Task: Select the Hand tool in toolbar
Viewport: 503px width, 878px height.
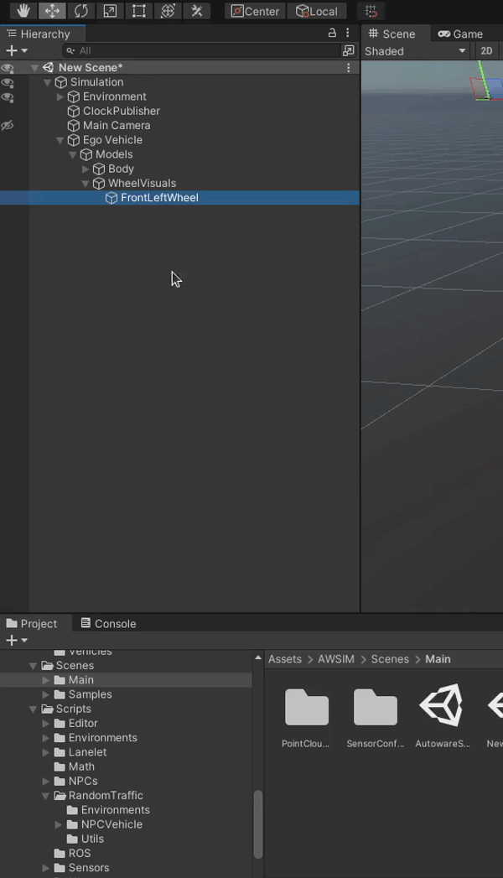Action: point(24,11)
